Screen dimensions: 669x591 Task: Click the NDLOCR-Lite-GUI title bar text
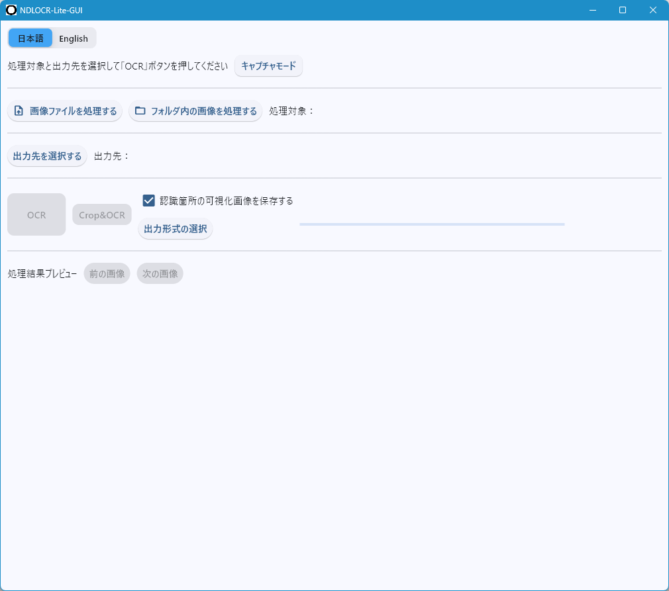pyautogui.click(x=52, y=10)
